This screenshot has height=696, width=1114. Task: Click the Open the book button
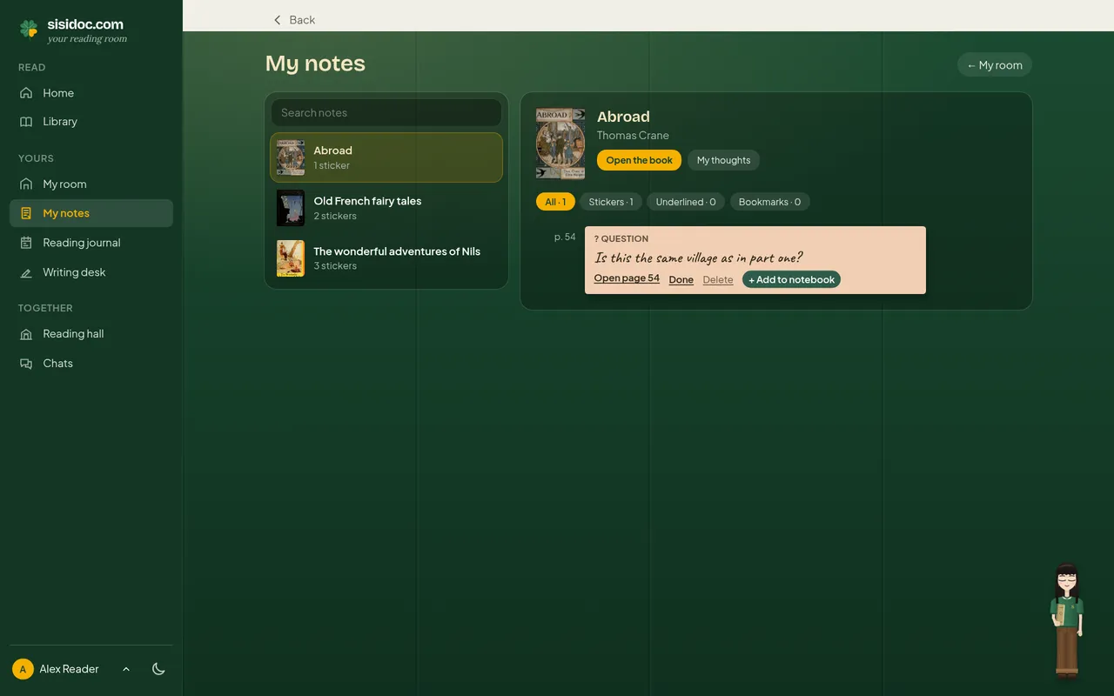[639, 160]
